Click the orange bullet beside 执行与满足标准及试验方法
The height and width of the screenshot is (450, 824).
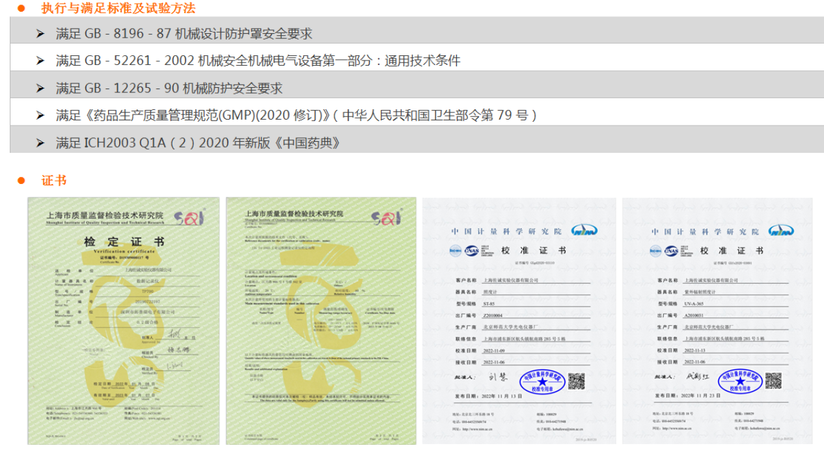click(21, 8)
